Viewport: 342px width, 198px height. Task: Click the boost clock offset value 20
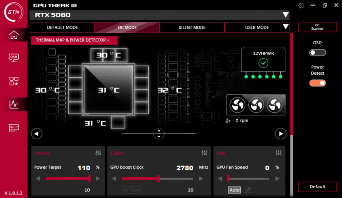point(190,190)
